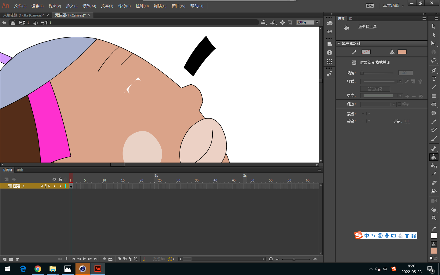This screenshot has height=275, width=440.
Task: Select the Eraser tool
Action: coord(434,183)
